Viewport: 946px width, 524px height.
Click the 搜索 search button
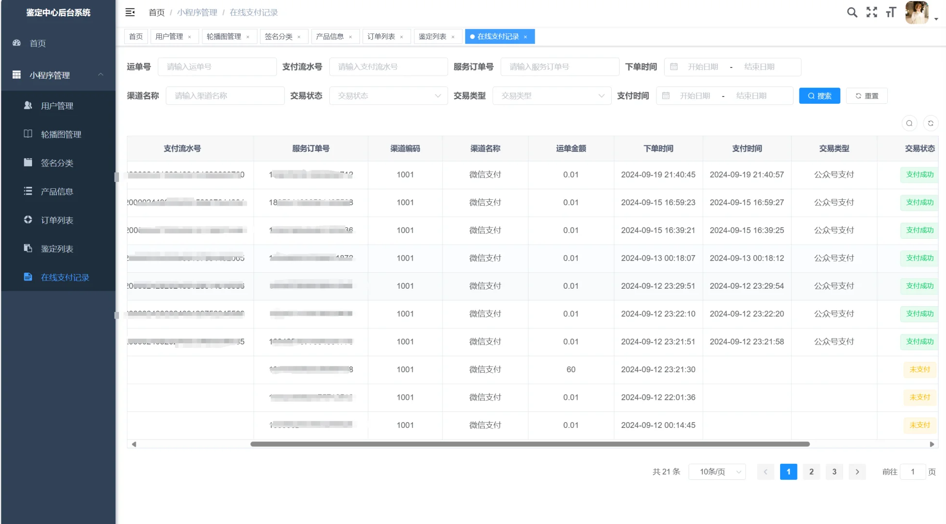pyautogui.click(x=819, y=96)
